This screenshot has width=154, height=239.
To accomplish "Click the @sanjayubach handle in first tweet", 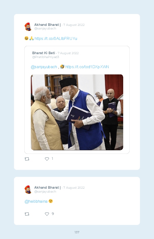I will point(45,29).
